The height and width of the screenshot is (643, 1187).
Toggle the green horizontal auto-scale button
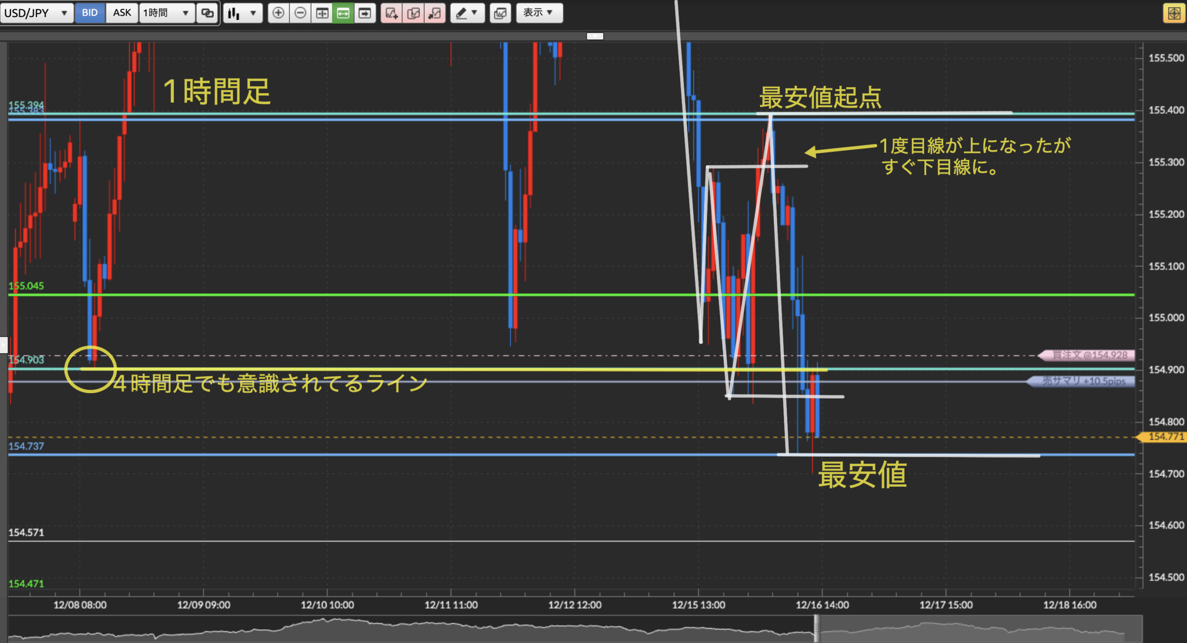tap(343, 13)
